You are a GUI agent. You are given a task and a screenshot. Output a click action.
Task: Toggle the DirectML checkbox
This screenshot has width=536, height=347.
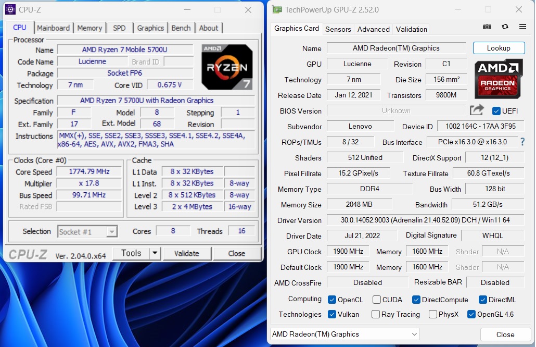coord(483,300)
